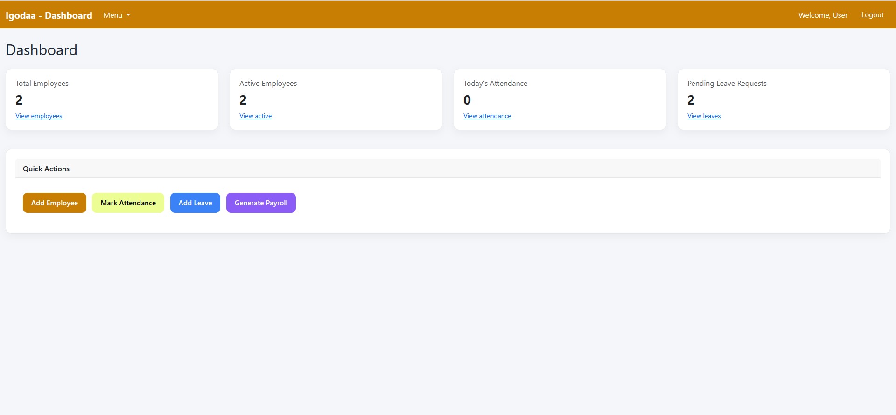Click the Active Employees count 2
The width and height of the screenshot is (896, 415).
pyautogui.click(x=243, y=100)
